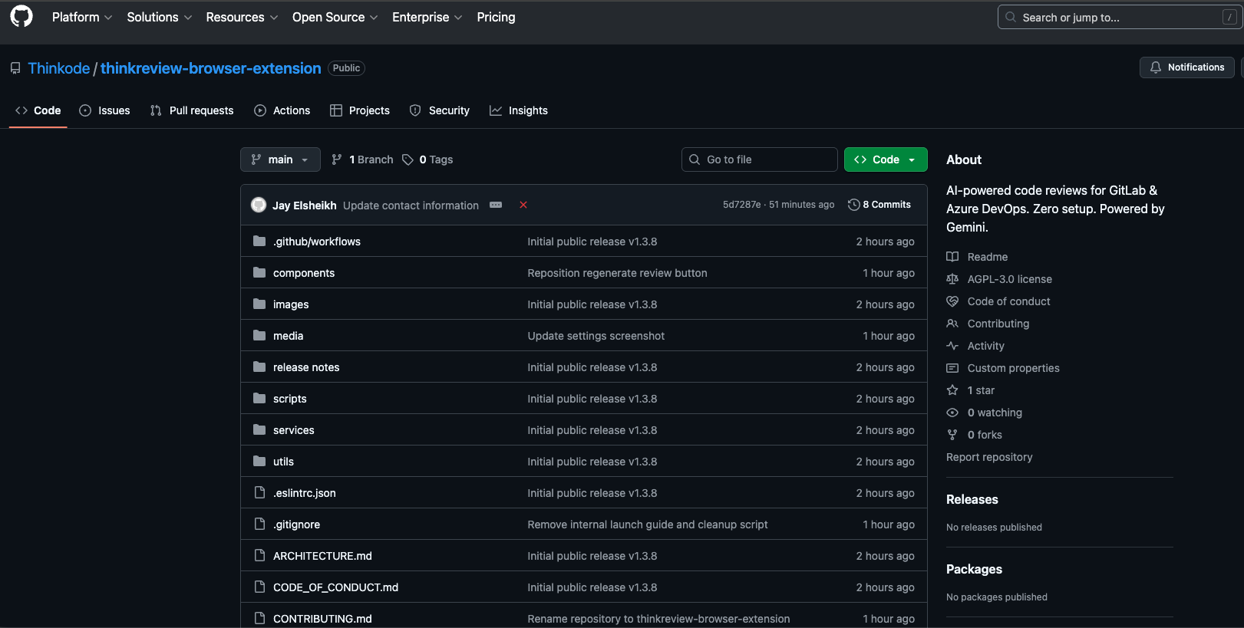
Task: Click the GitHub logo icon
Action: tap(21, 16)
